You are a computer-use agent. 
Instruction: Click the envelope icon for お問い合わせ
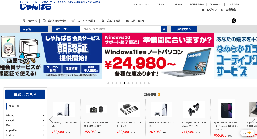127,21
